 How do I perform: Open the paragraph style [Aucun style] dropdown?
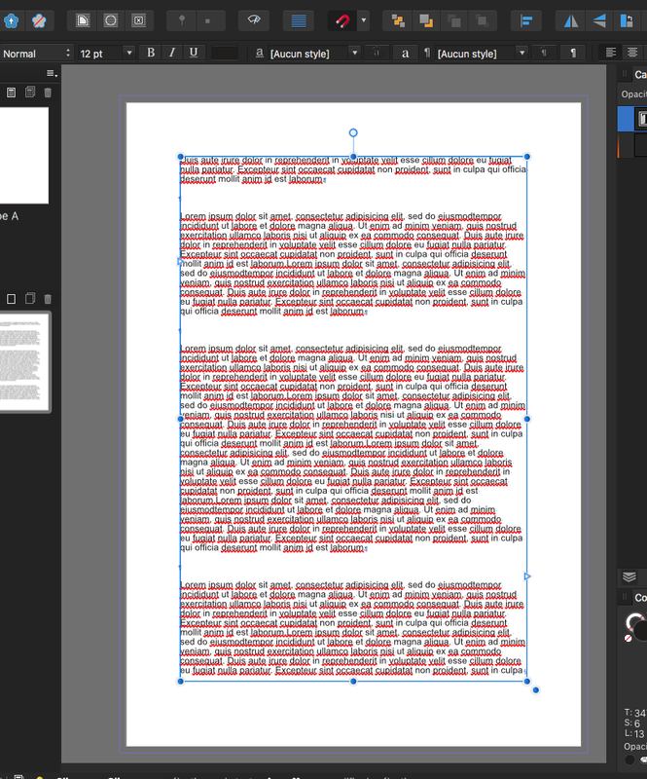click(x=481, y=54)
